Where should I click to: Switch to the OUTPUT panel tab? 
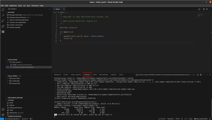(66, 75)
